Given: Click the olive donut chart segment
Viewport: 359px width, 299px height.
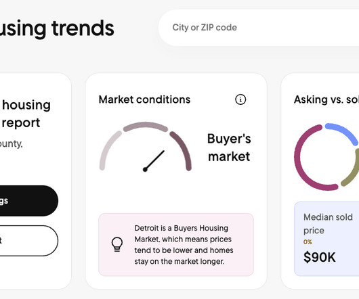Looking at the screenshot, I should [x=350, y=169].
